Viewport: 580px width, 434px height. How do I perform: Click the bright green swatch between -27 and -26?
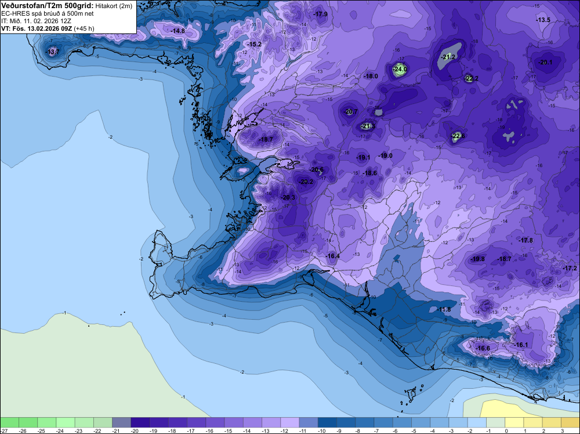[x=9, y=422]
